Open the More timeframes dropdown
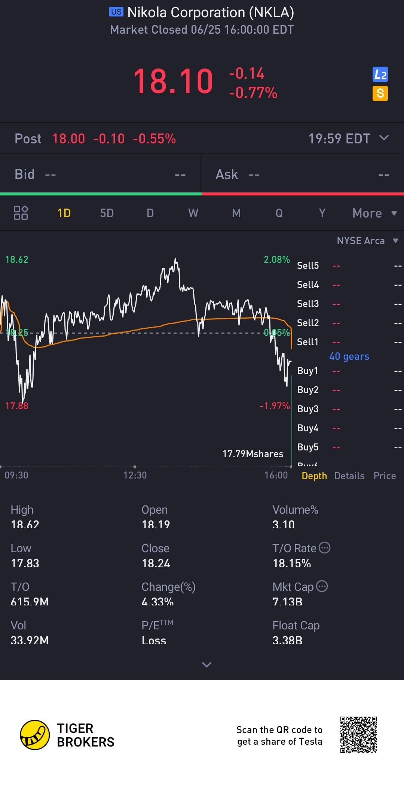The height and width of the screenshot is (790, 404). (374, 213)
